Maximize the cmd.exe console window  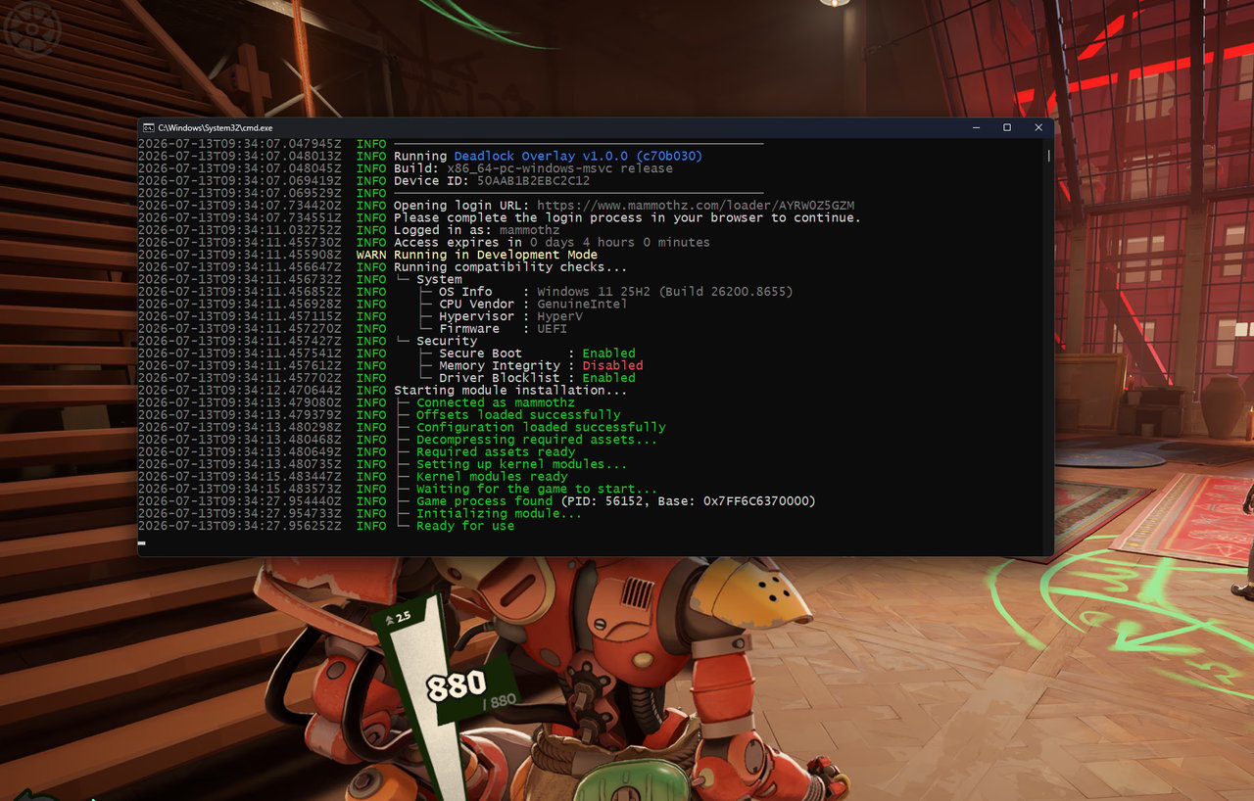[x=1007, y=127]
